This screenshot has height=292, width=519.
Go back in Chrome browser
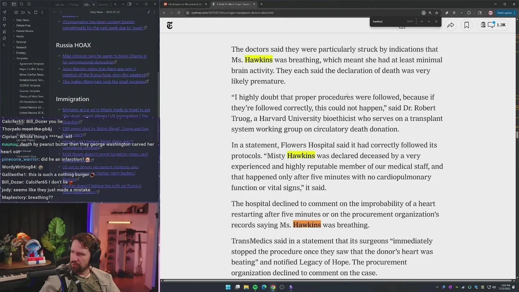click(164, 13)
